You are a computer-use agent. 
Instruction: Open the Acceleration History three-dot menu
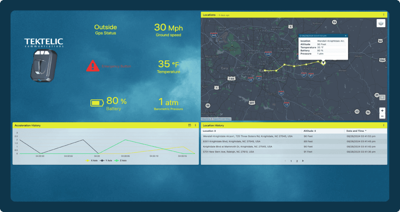(x=195, y=125)
